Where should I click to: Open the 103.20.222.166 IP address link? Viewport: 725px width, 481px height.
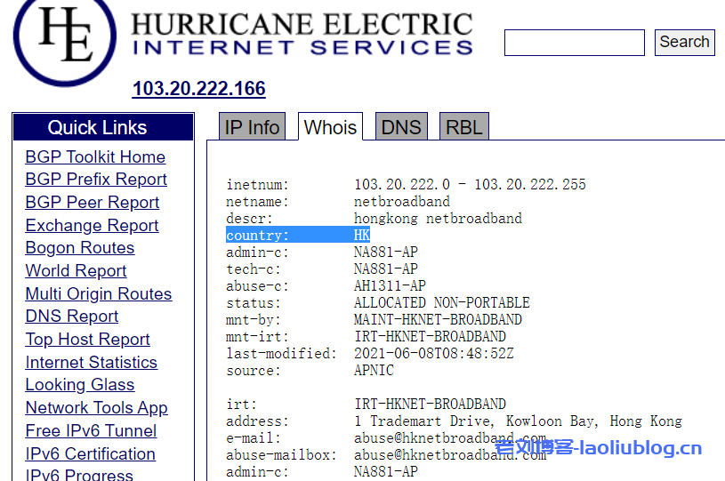click(198, 89)
